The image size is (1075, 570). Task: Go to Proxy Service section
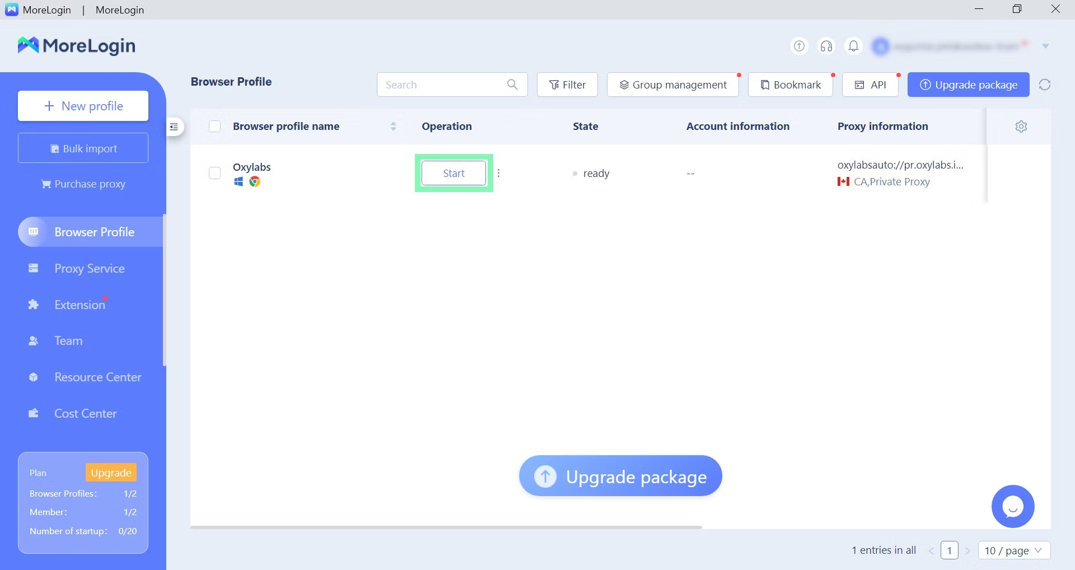click(90, 268)
